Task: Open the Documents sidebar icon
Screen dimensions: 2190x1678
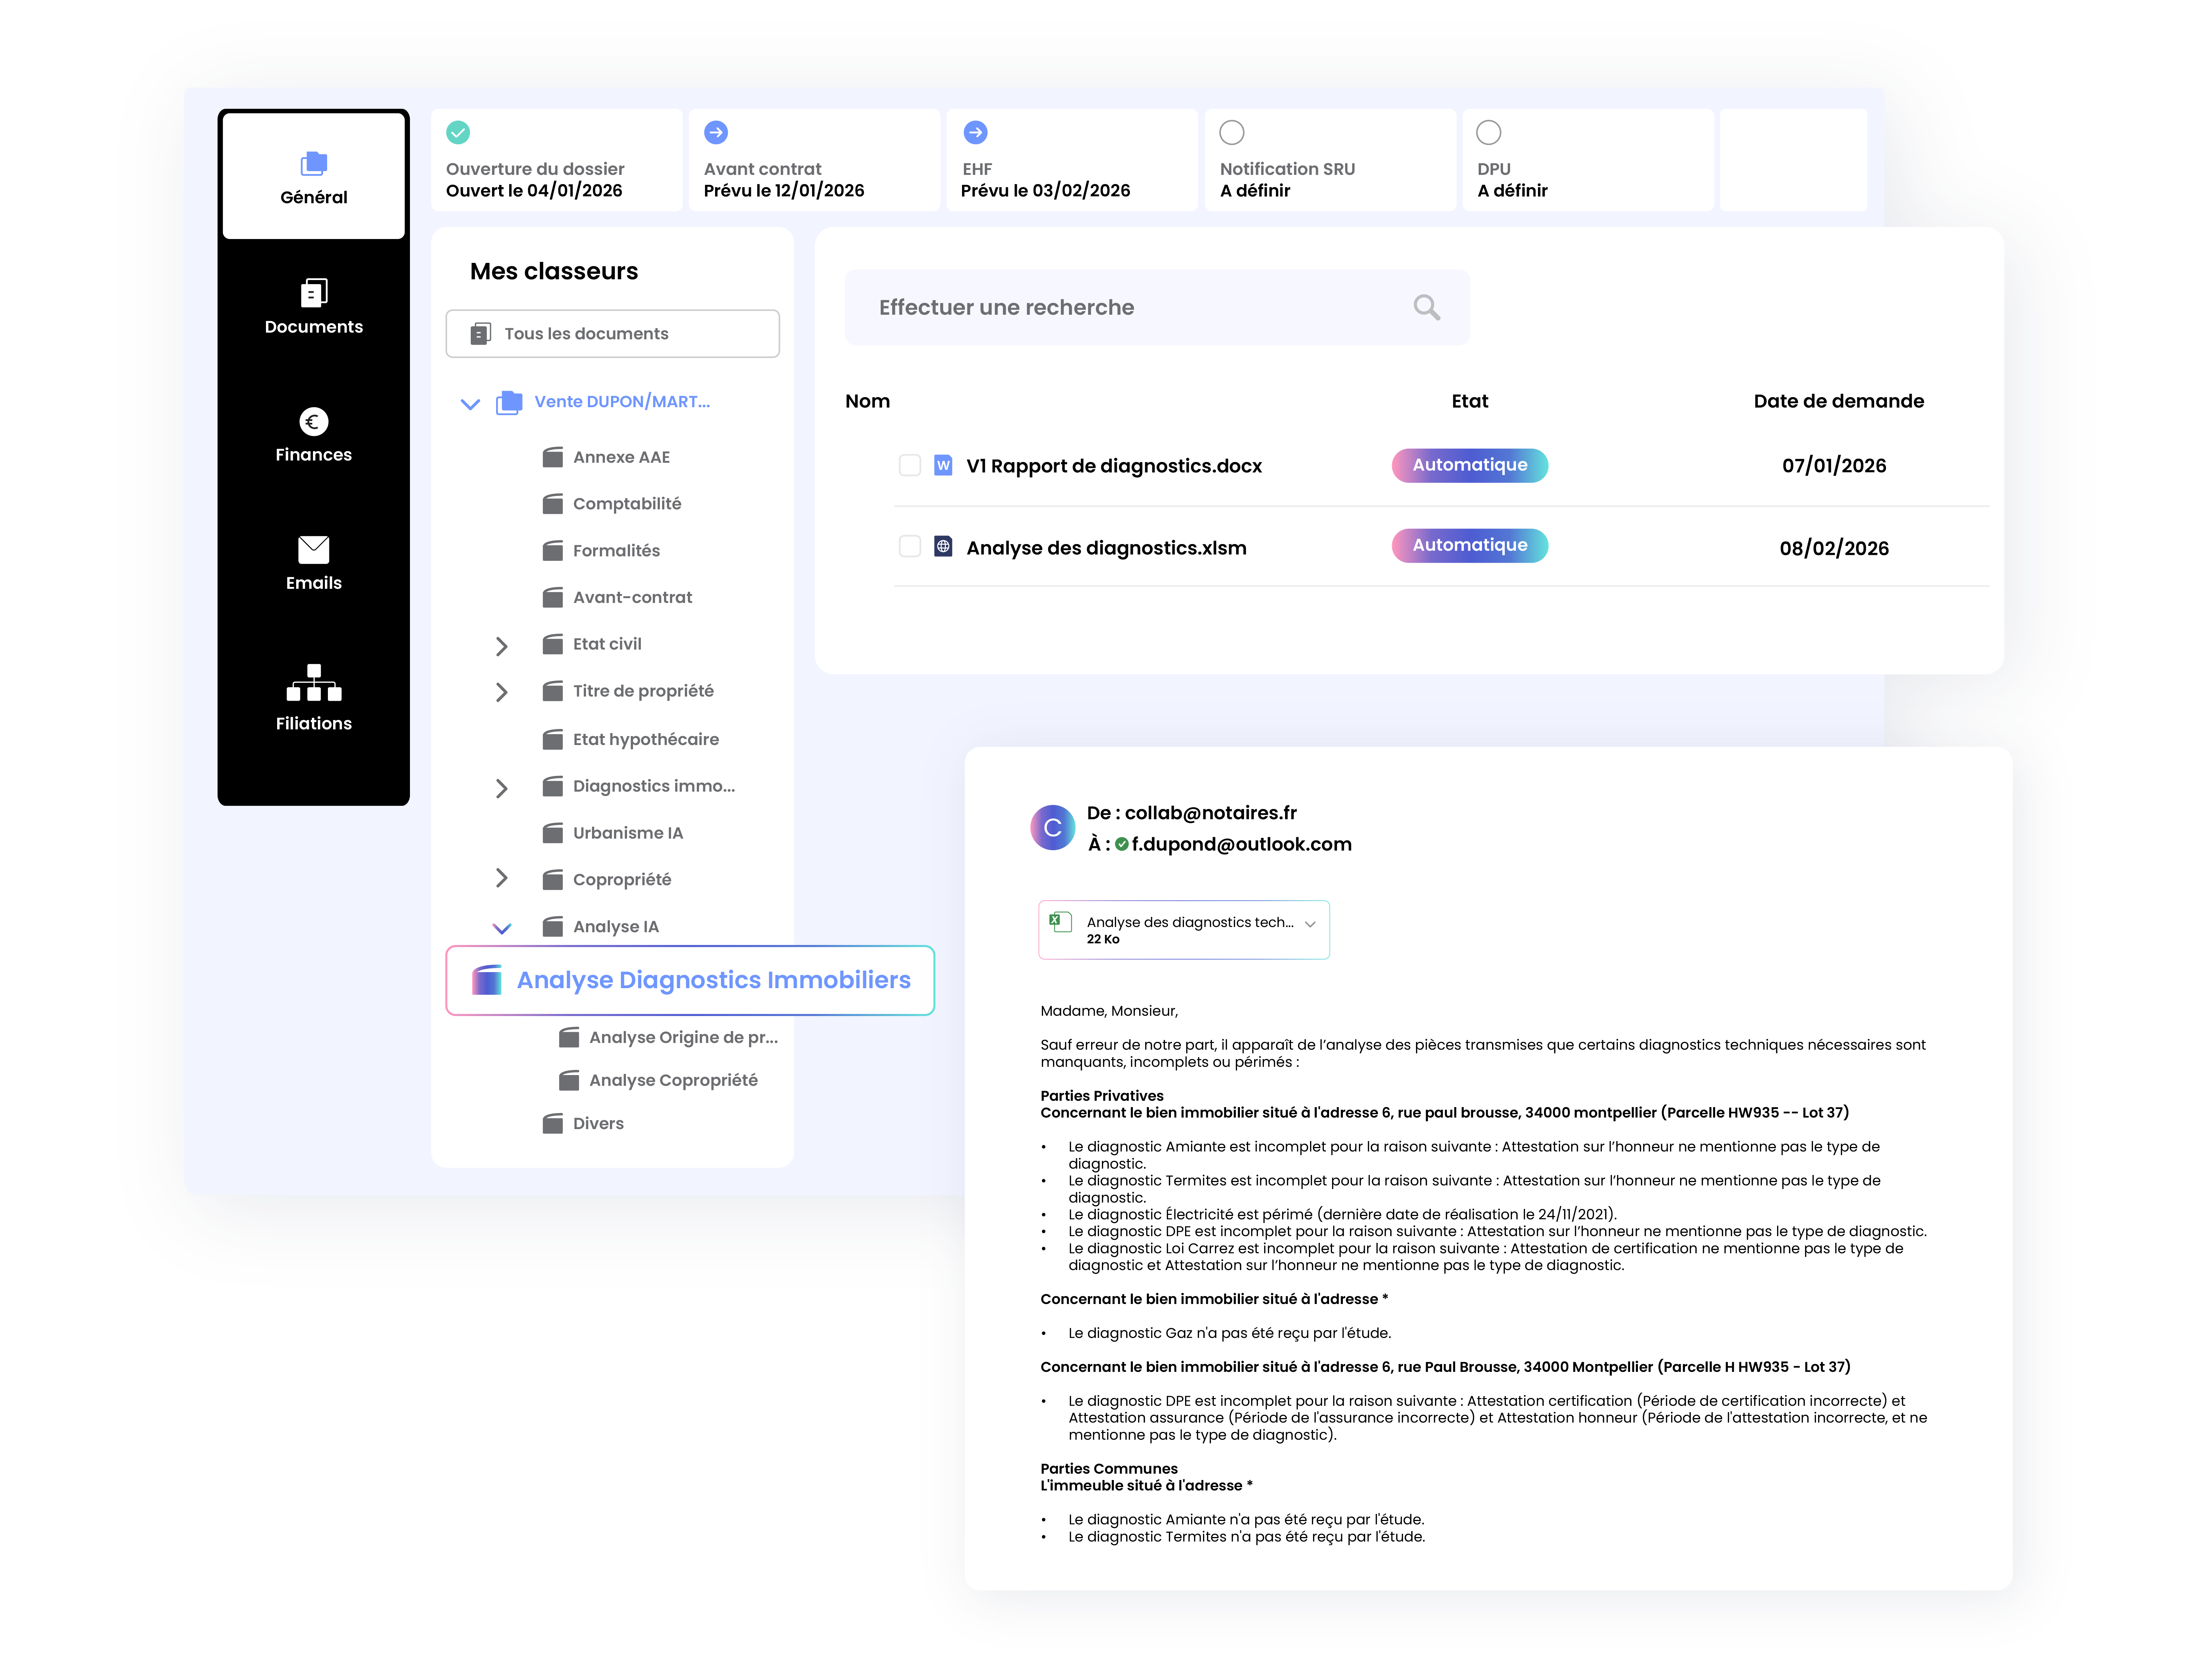Action: [314, 293]
